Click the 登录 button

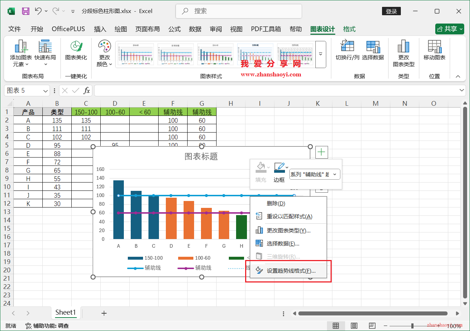pyautogui.click(x=391, y=11)
